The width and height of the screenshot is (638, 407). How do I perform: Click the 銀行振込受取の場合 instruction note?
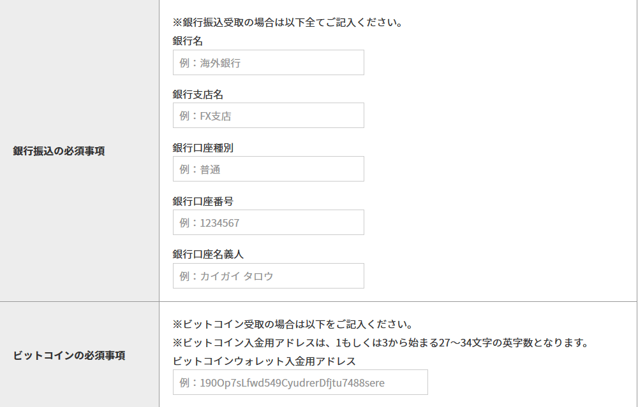coord(288,22)
